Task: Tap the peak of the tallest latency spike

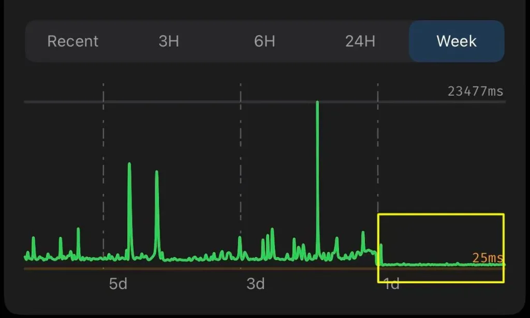Action: tap(317, 103)
